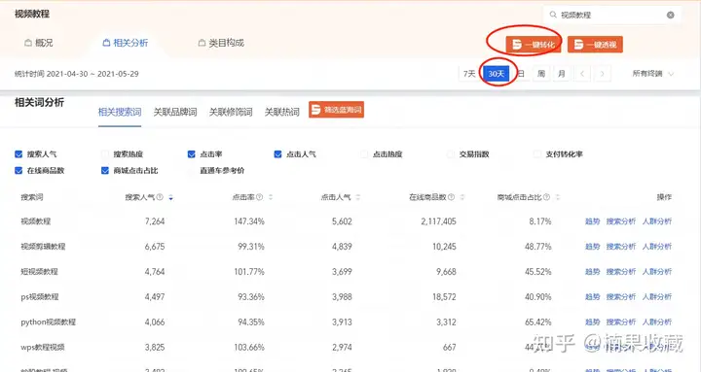Enable the 直通车参考价 metric checkbox
701x372 pixels.
pos(192,170)
